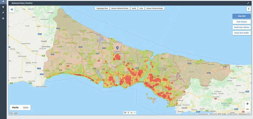Expand the panel to full screen
This screenshot has height=119, width=253.
(x=248, y=3)
